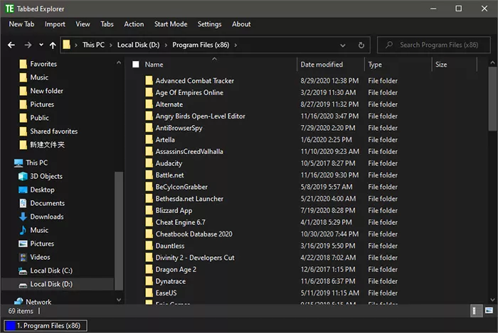Sort by the Size column header

click(441, 65)
